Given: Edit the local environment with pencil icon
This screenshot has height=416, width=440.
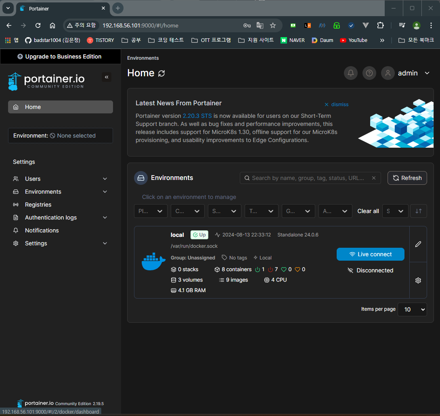Looking at the screenshot, I should pos(418,244).
